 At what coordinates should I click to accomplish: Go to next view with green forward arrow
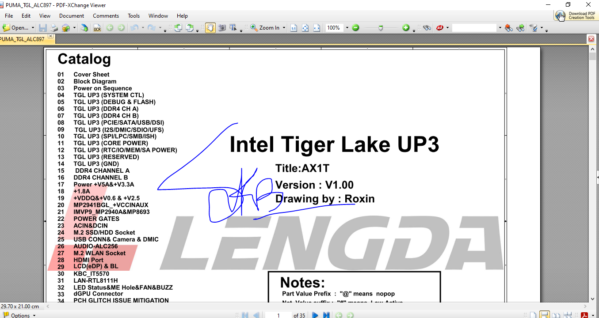point(121,28)
